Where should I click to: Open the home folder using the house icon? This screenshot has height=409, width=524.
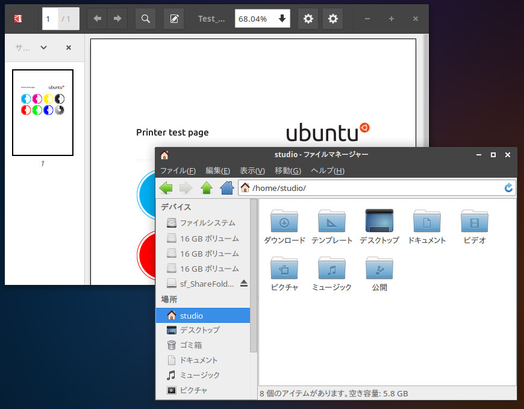227,188
